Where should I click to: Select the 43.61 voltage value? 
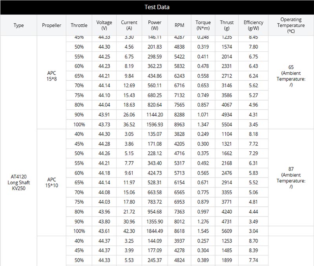pos(104,231)
